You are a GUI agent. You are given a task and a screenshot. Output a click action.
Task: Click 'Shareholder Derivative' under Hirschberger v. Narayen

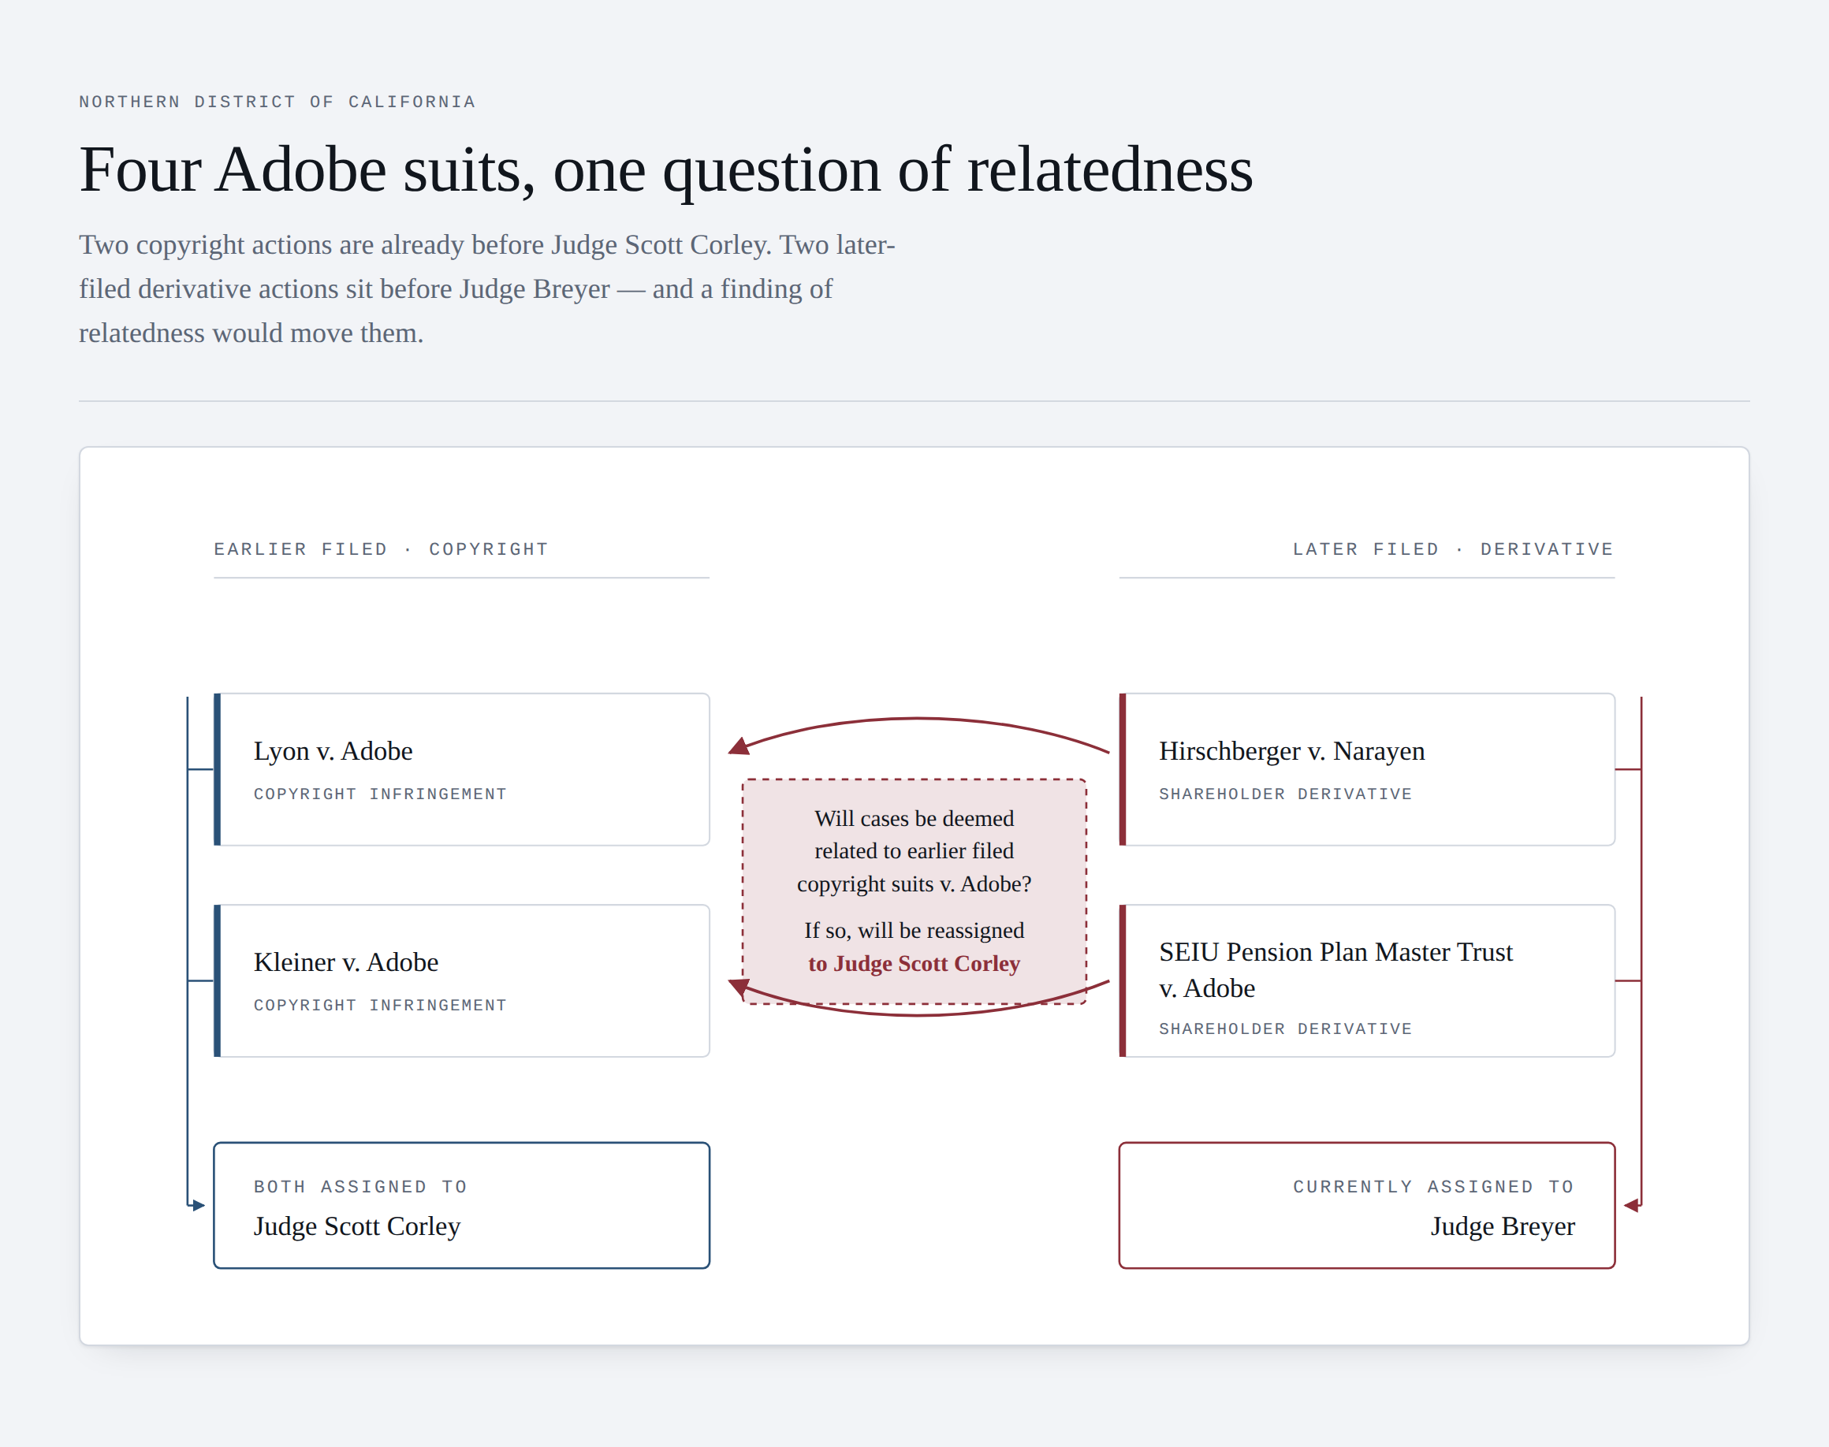(x=1285, y=794)
